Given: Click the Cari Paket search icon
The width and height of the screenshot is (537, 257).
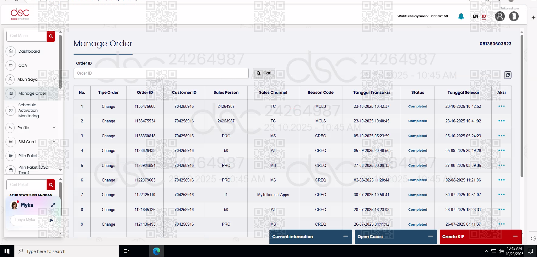Looking at the screenshot, I should pyautogui.click(x=51, y=185).
